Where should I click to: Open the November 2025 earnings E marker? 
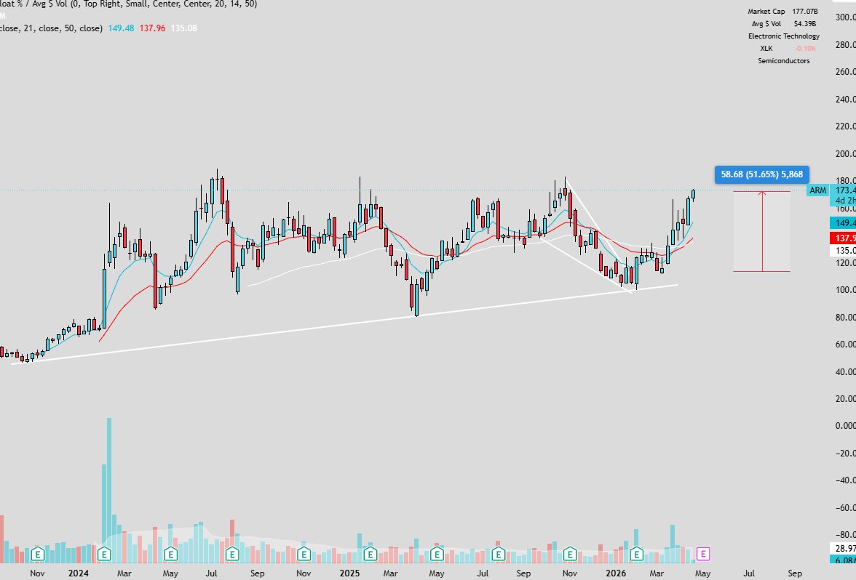570,555
